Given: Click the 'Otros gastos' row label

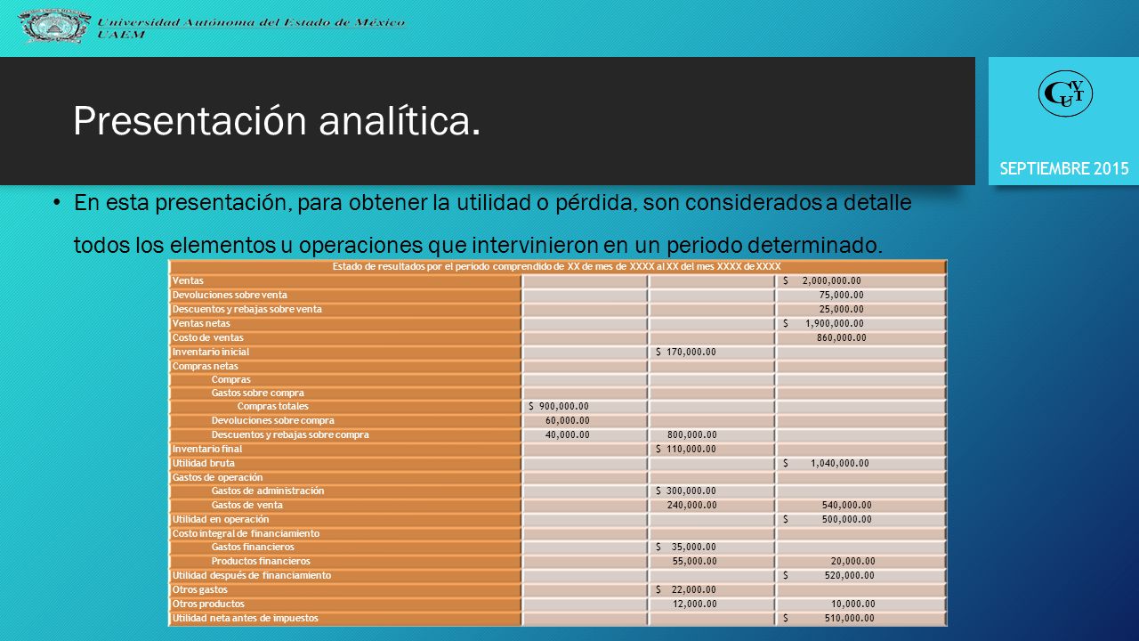Looking at the screenshot, I should [x=199, y=589].
